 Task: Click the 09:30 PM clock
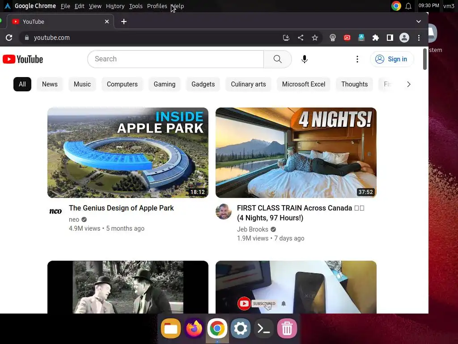pyautogui.click(x=428, y=5)
